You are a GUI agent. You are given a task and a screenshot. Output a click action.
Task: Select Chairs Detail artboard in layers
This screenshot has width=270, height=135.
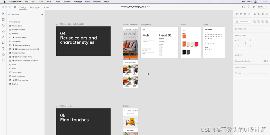[17, 26]
